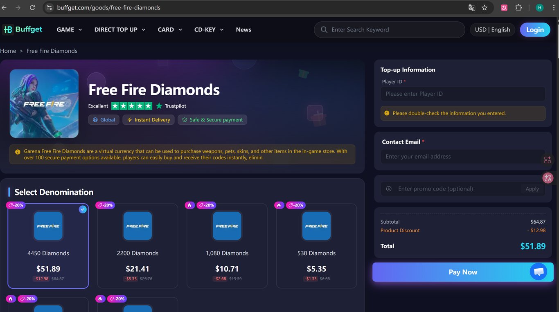
Task: Open the USD | English selector
Action: point(492,30)
